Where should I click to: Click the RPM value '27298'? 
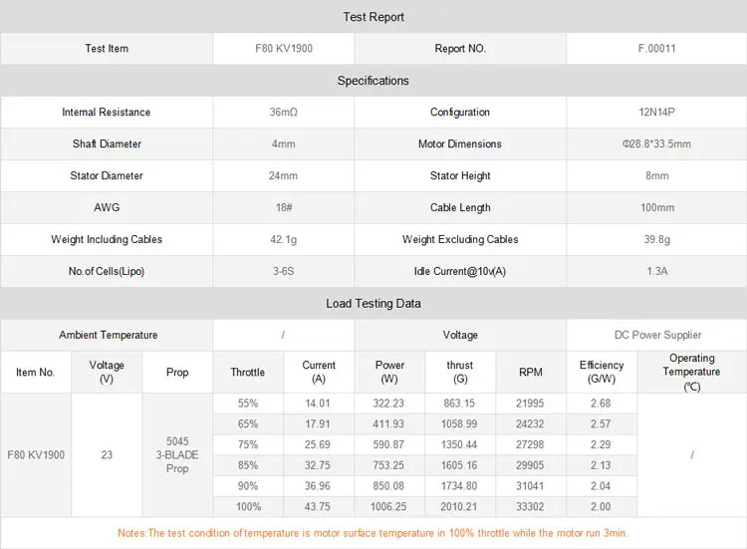pyautogui.click(x=530, y=444)
